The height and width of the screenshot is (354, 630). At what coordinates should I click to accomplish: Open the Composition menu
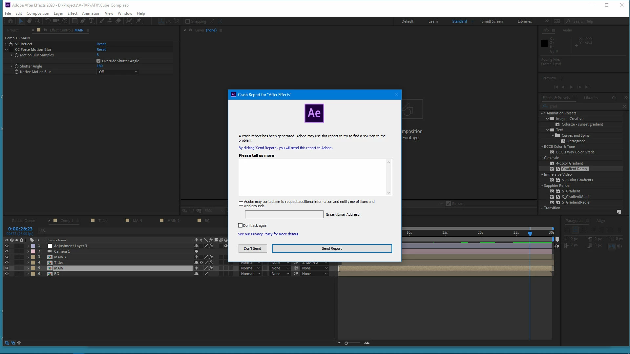tap(38, 13)
